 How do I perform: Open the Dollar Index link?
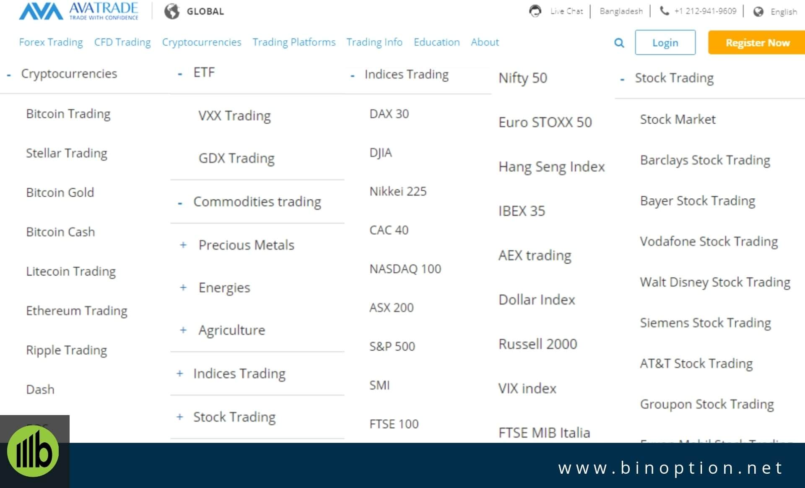(x=537, y=300)
